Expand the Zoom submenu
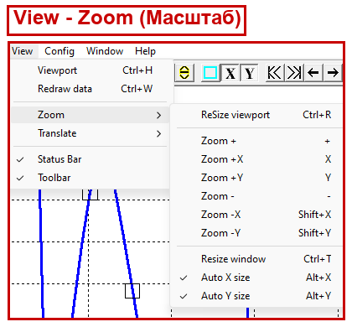Image resolution: width=352 pixels, height=327 pixels. click(x=90, y=115)
